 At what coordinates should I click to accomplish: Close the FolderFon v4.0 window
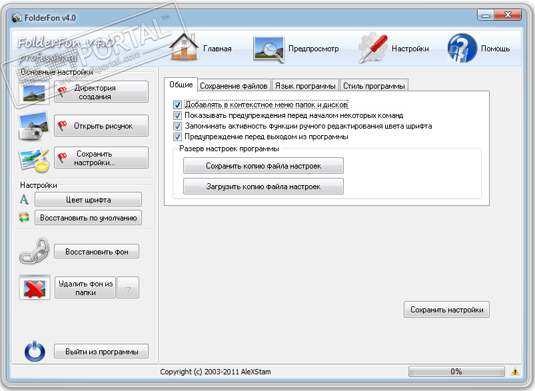[508, 15]
